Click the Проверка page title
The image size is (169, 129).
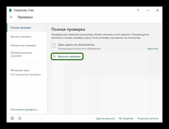[25, 17]
